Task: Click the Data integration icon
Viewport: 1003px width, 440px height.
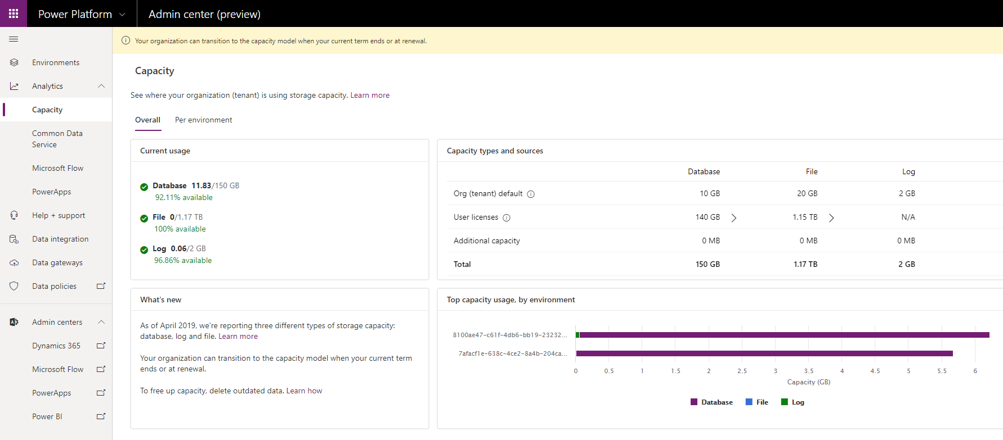Action: pyautogui.click(x=14, y=239)
